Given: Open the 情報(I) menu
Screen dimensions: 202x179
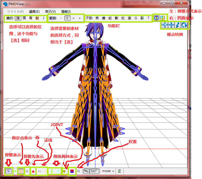Looking at the screenshot, I should (x=66, y=12).
